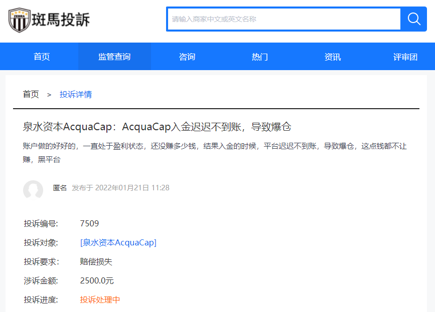
Task: Click the 投诉对象 label
Action: tap(41, 242)
